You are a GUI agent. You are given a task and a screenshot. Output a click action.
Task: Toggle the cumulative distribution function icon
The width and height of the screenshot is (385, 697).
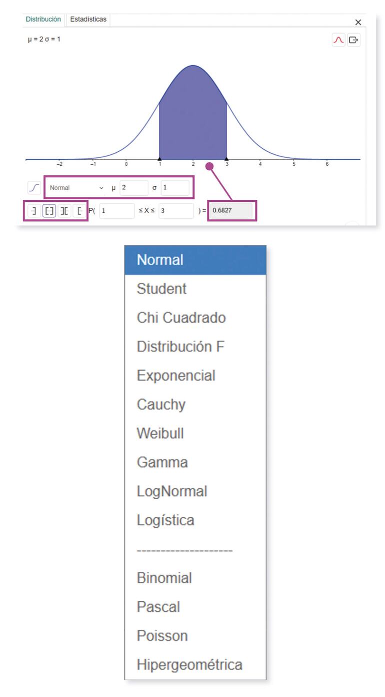(x=34, y=188)
